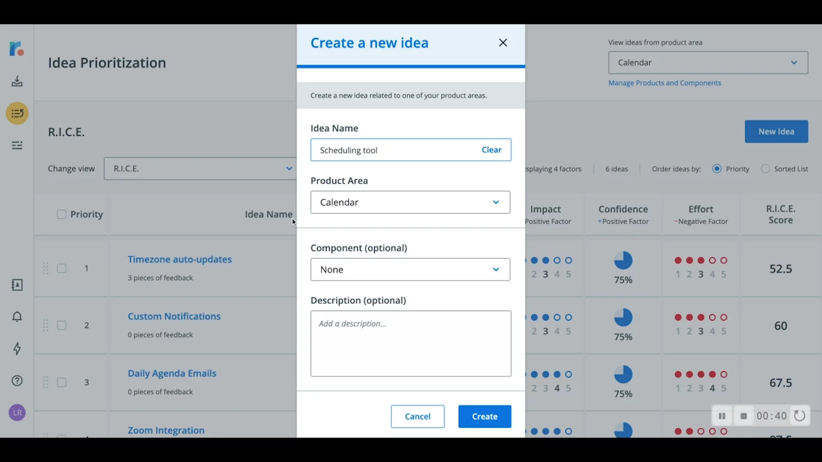The height and width of the screenshot is (462, 822).
Task: Open Manage Products and Components link
Action: (x=664, y=83)
